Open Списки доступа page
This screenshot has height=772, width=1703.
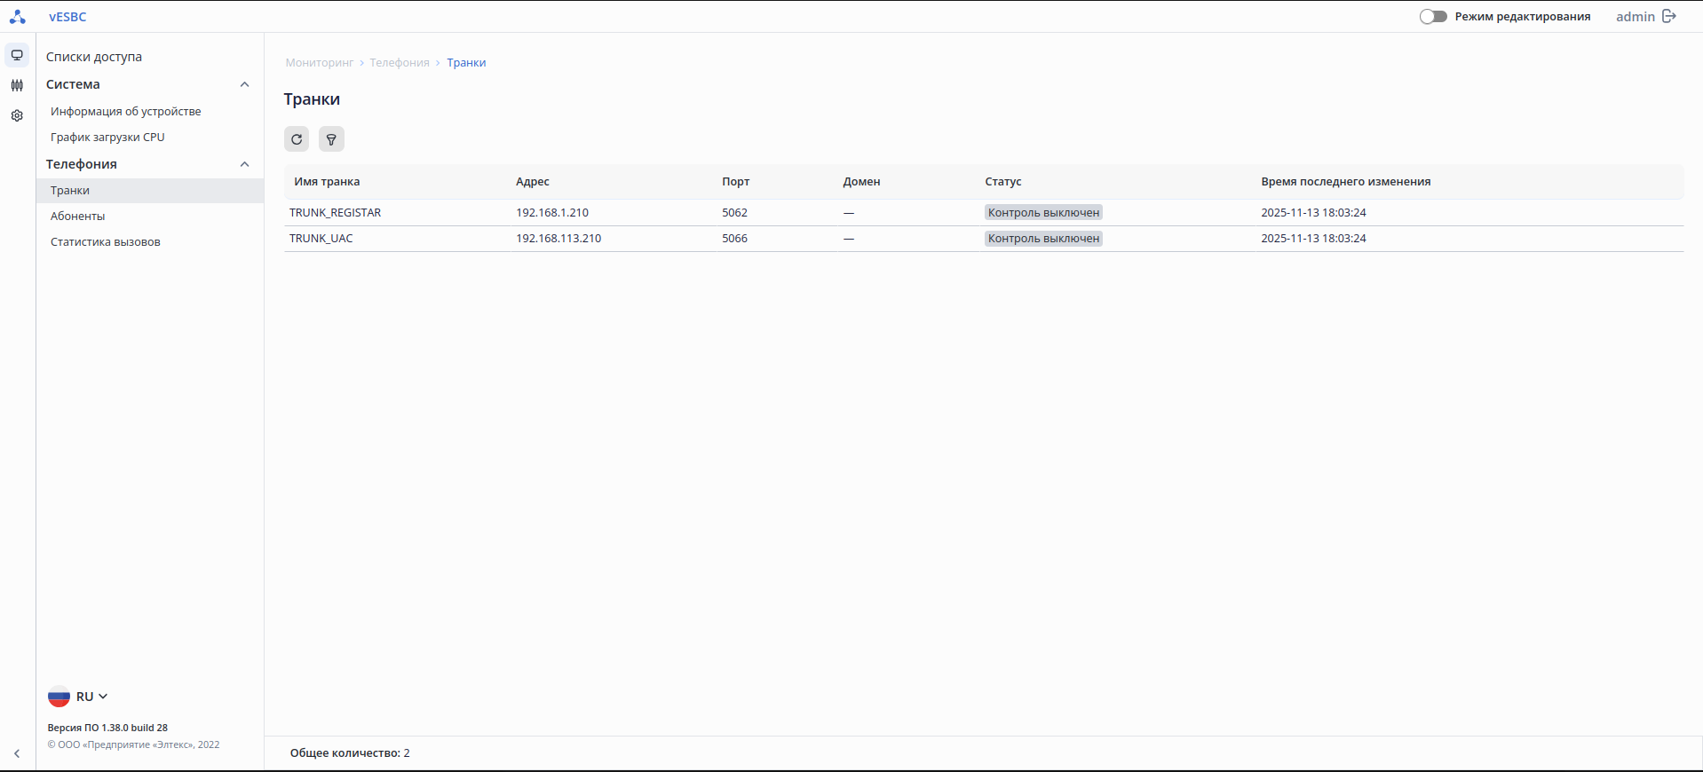tap(94, 57)
